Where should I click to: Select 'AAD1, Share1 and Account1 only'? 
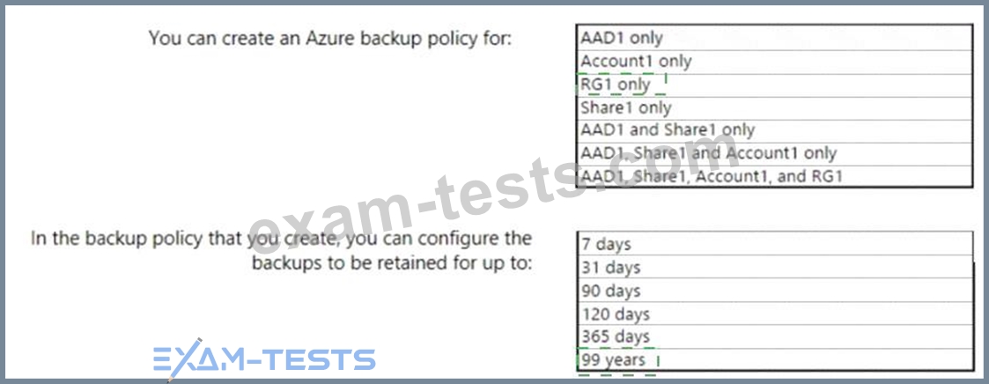(x=774, y=154)
